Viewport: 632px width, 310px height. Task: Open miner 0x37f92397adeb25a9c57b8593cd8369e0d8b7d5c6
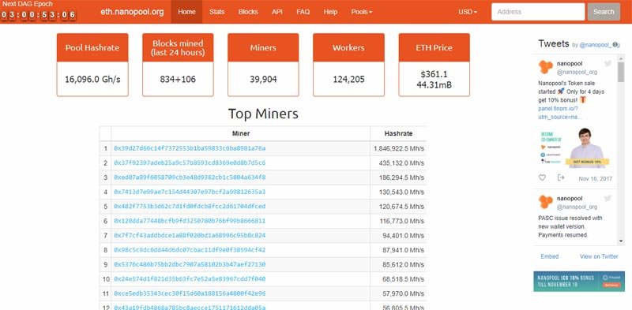[x=190, y=162]
